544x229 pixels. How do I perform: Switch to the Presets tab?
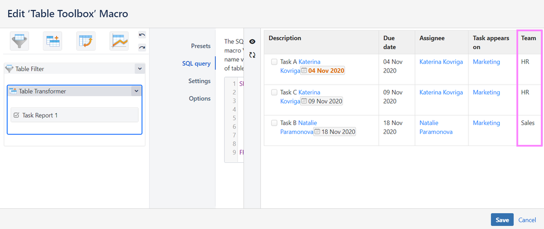pyautogui.click(x=200, y=46)
